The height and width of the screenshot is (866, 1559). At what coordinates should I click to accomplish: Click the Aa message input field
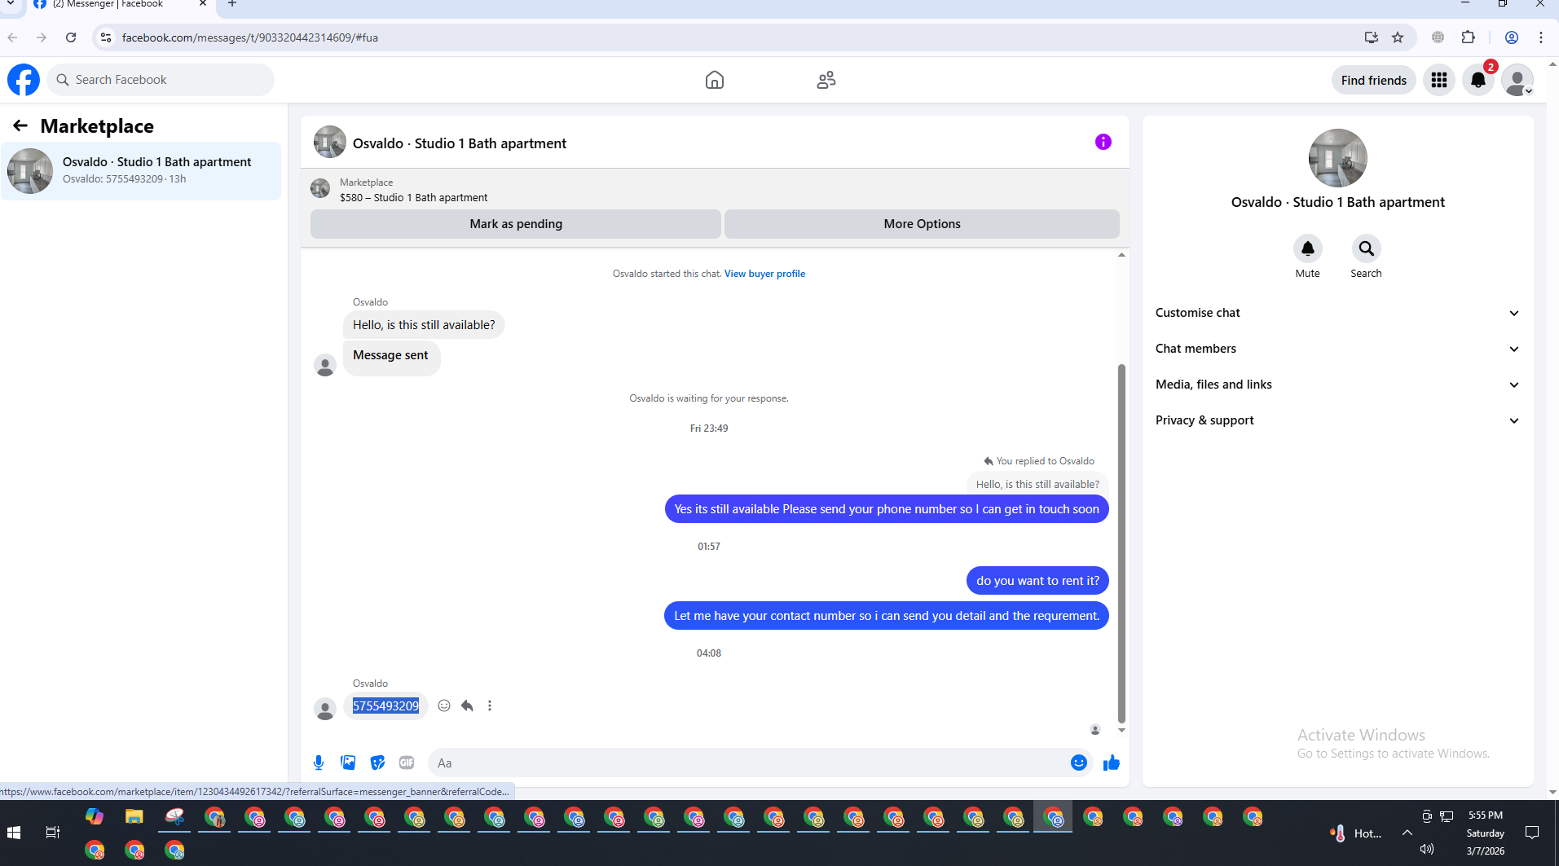[x=748, y=763]
